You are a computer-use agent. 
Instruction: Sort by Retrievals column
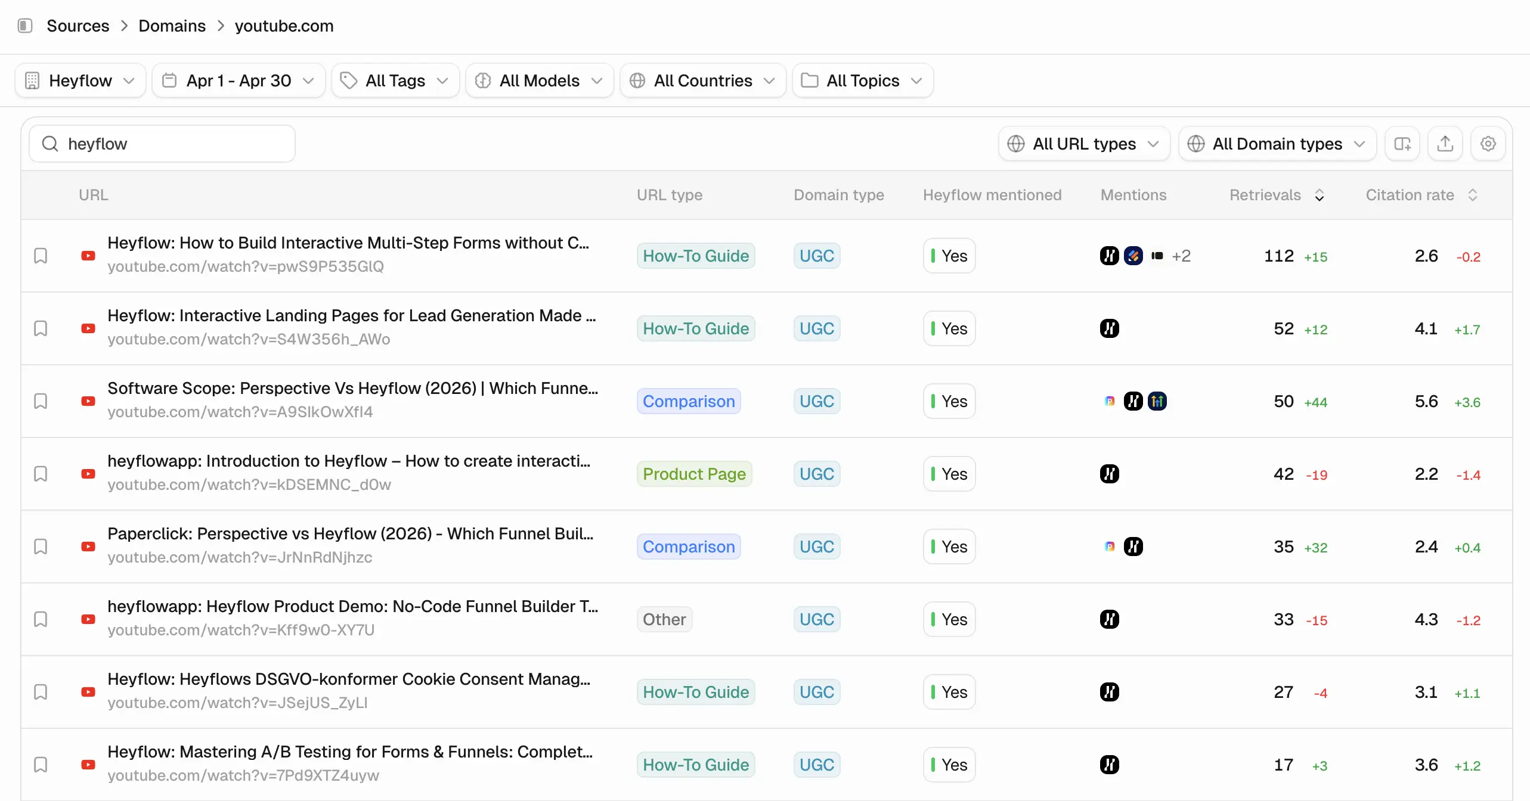click(x=1277, y=195)
